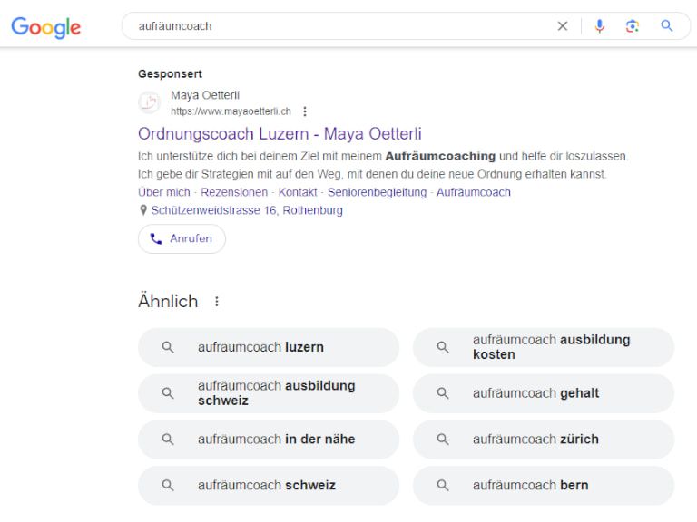Open the address Schützenweidstrasse 16, Rothenburg
This screenshot has height=522, width=697.
click(247, 210)
